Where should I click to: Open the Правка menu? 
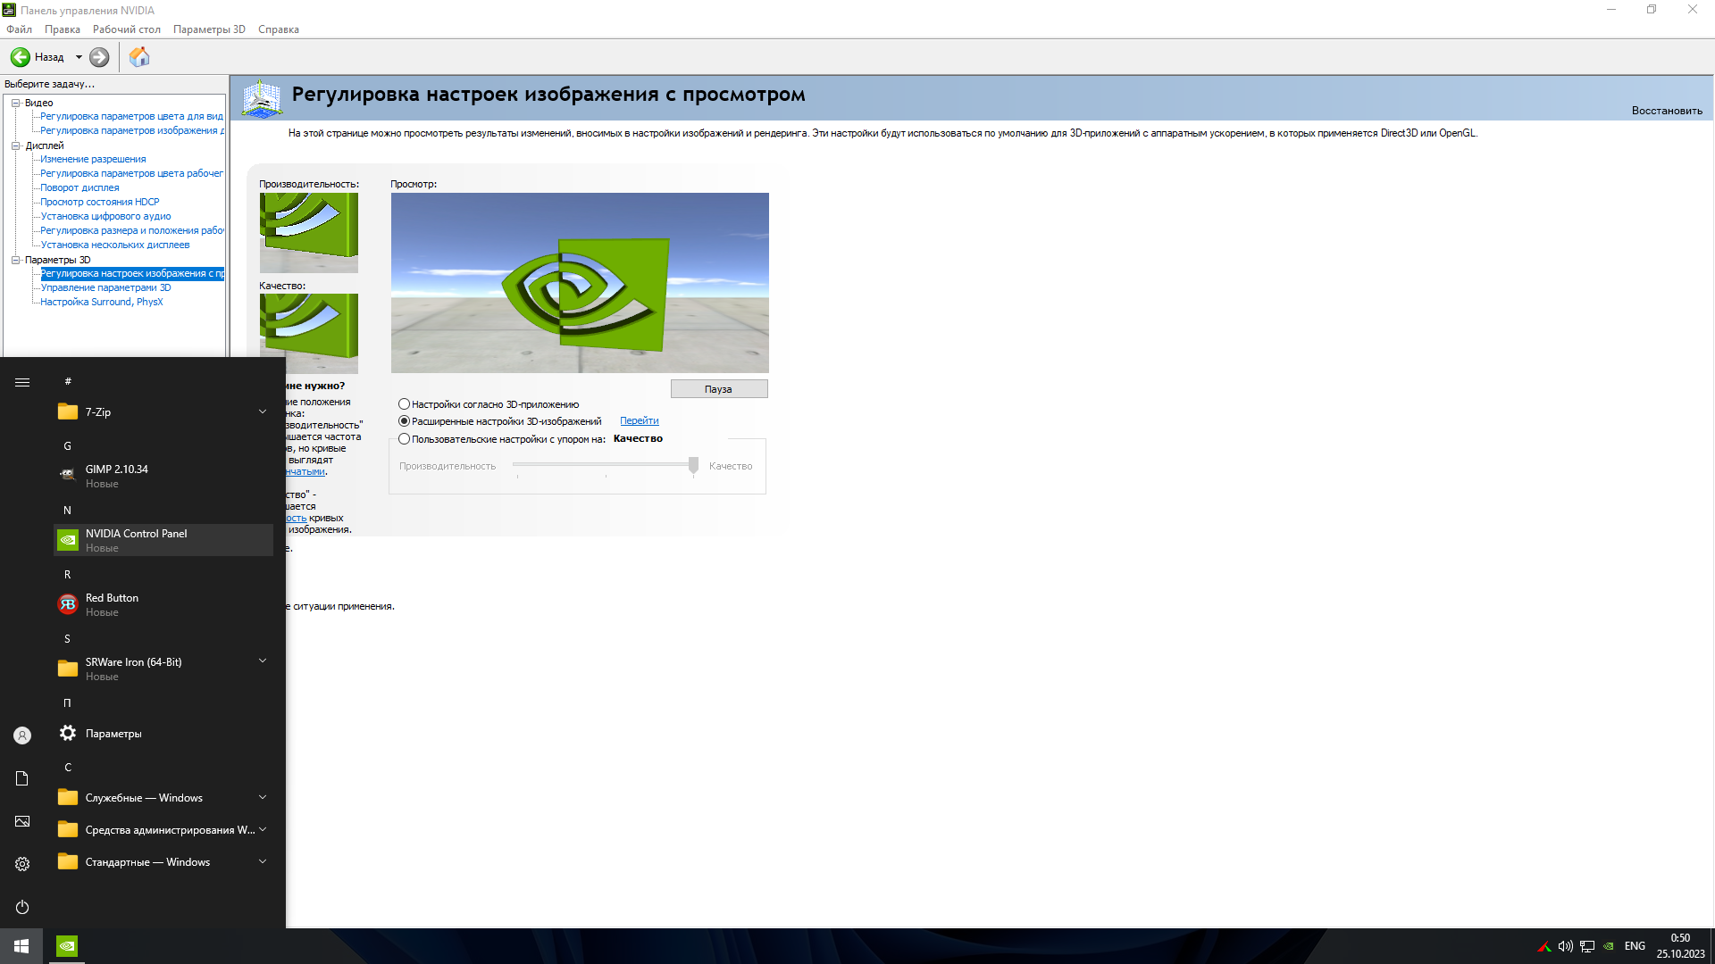63,29
